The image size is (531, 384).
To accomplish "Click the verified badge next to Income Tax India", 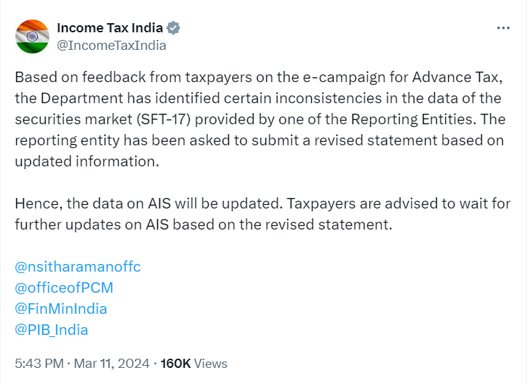I will 173,29.
